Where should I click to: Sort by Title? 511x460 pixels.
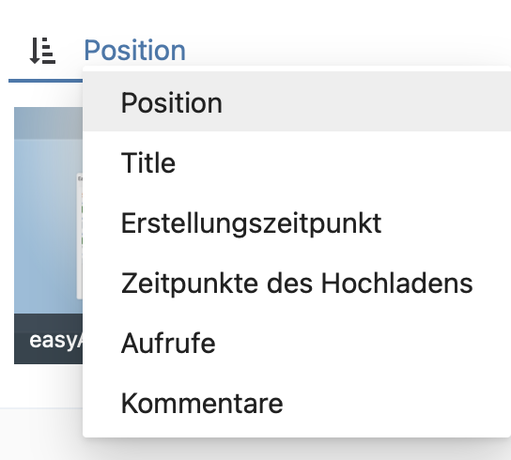coord(297,162)
